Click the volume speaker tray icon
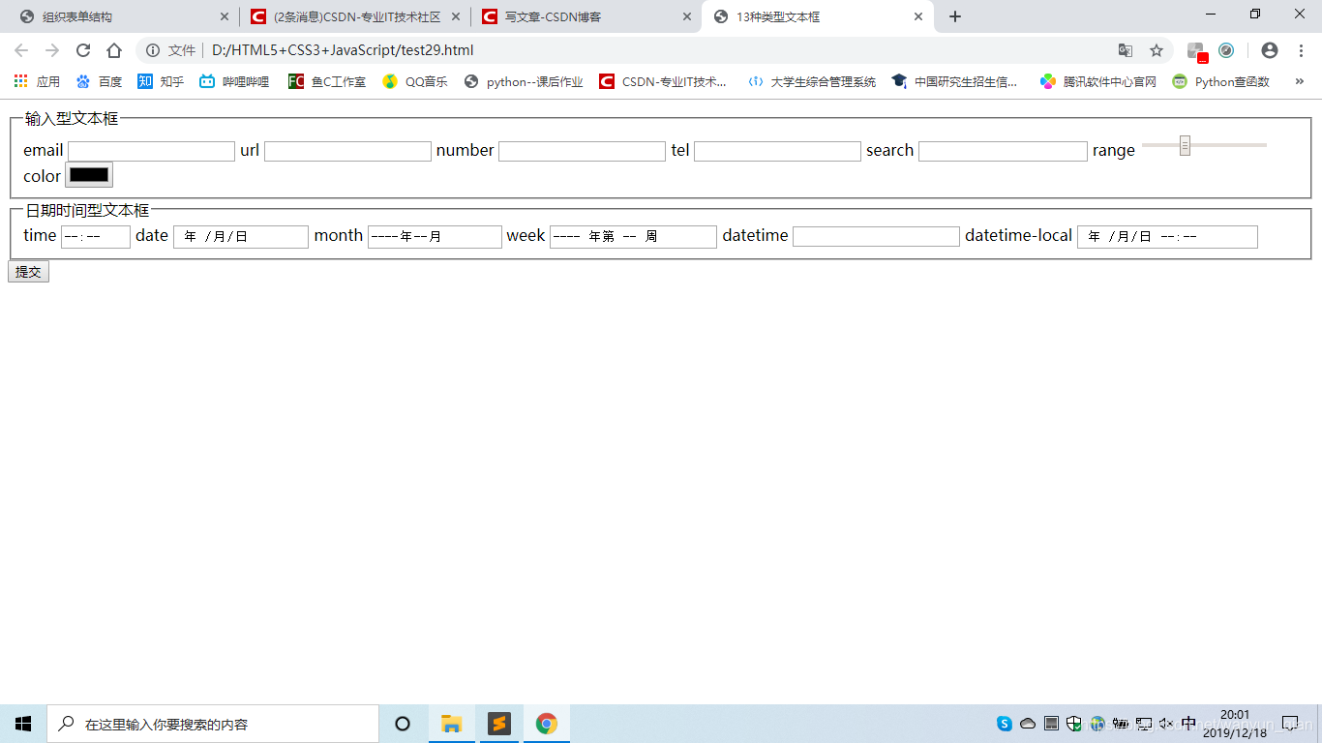This screenshot has height=743, width=1322. coord(1166,724)
